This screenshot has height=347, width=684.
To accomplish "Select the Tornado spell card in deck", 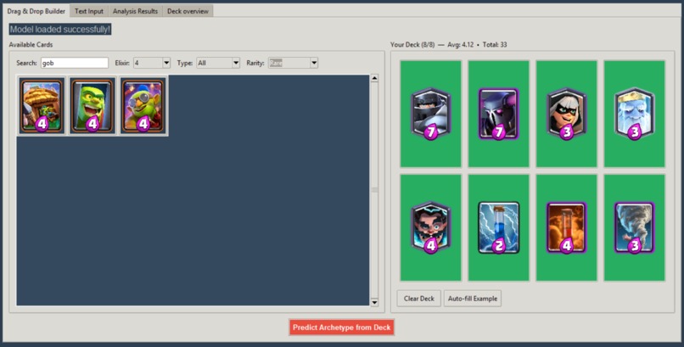I will click(634, 228).
